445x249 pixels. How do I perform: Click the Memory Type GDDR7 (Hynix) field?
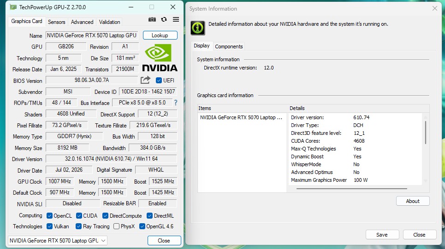(x=74, y=136)
